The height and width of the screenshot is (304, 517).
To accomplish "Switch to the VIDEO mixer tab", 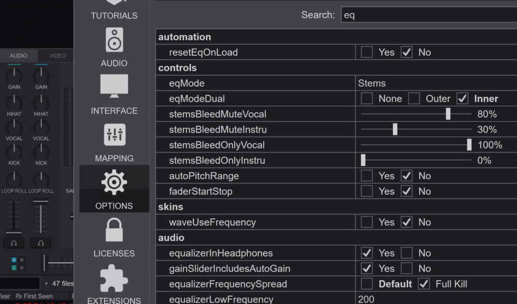I will 57,56.
